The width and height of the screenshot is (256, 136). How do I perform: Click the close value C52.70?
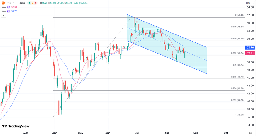pyautogui.click(x=68, y=3)
